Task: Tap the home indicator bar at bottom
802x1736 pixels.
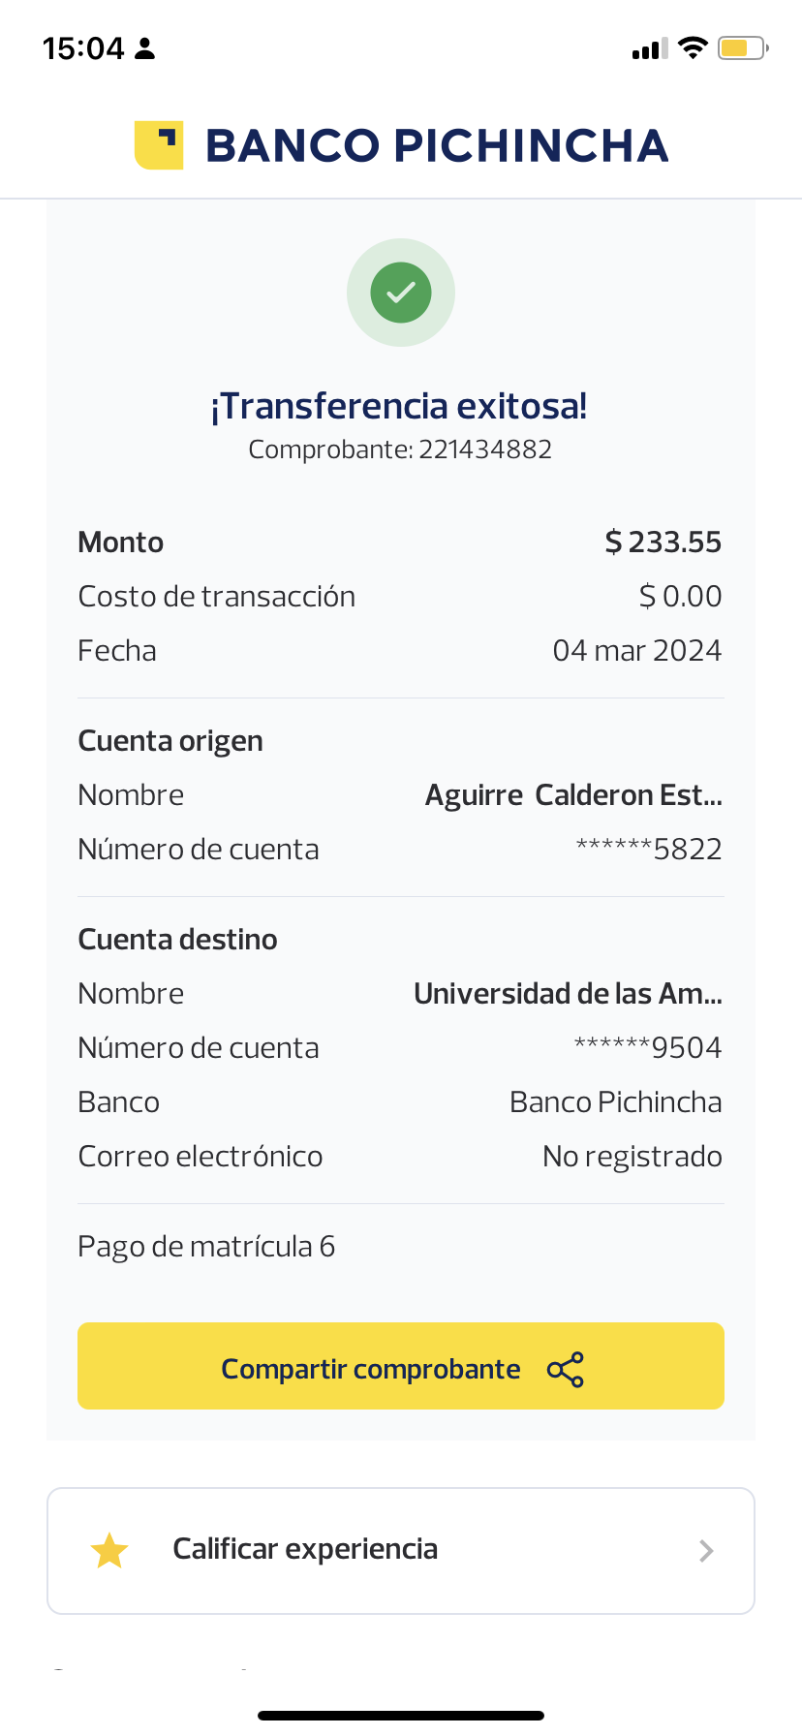Action: tap(401, 1715)
